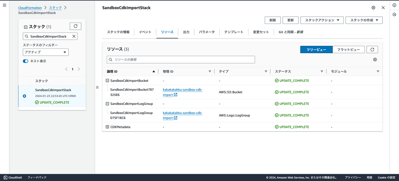Open スタックの作成 dropdown
This screenshot has height=181, width=399.
(364, 20)
